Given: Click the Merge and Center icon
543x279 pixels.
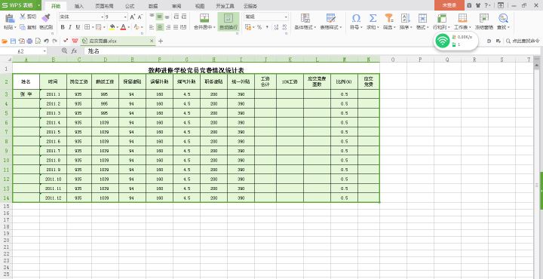Looking at the screenshot, I should pyautogui.click(x=204, y=19).
